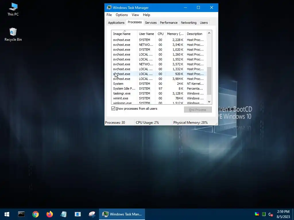Switch to the Applications tab
294x220 pixels.
pyautogui.click(x=116, y=23)
